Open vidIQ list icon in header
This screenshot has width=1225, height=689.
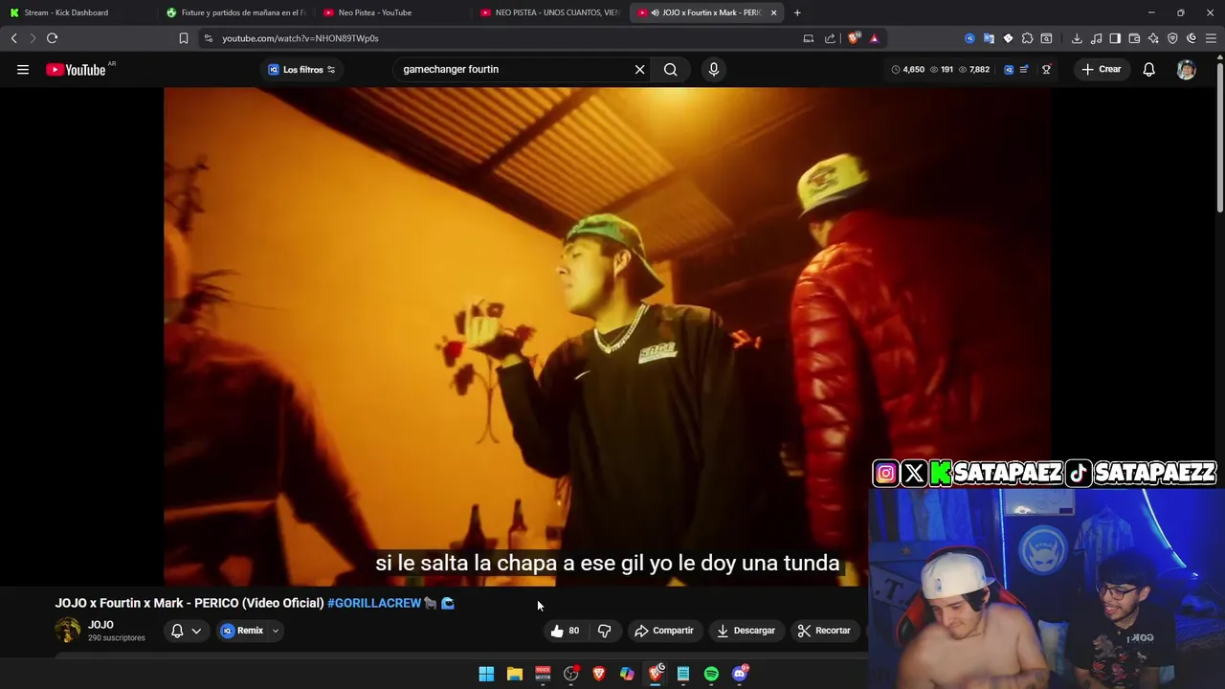(1024, 69)
